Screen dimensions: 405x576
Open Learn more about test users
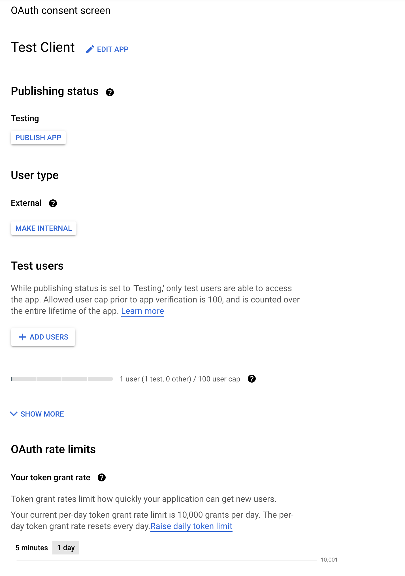point(142,311)
